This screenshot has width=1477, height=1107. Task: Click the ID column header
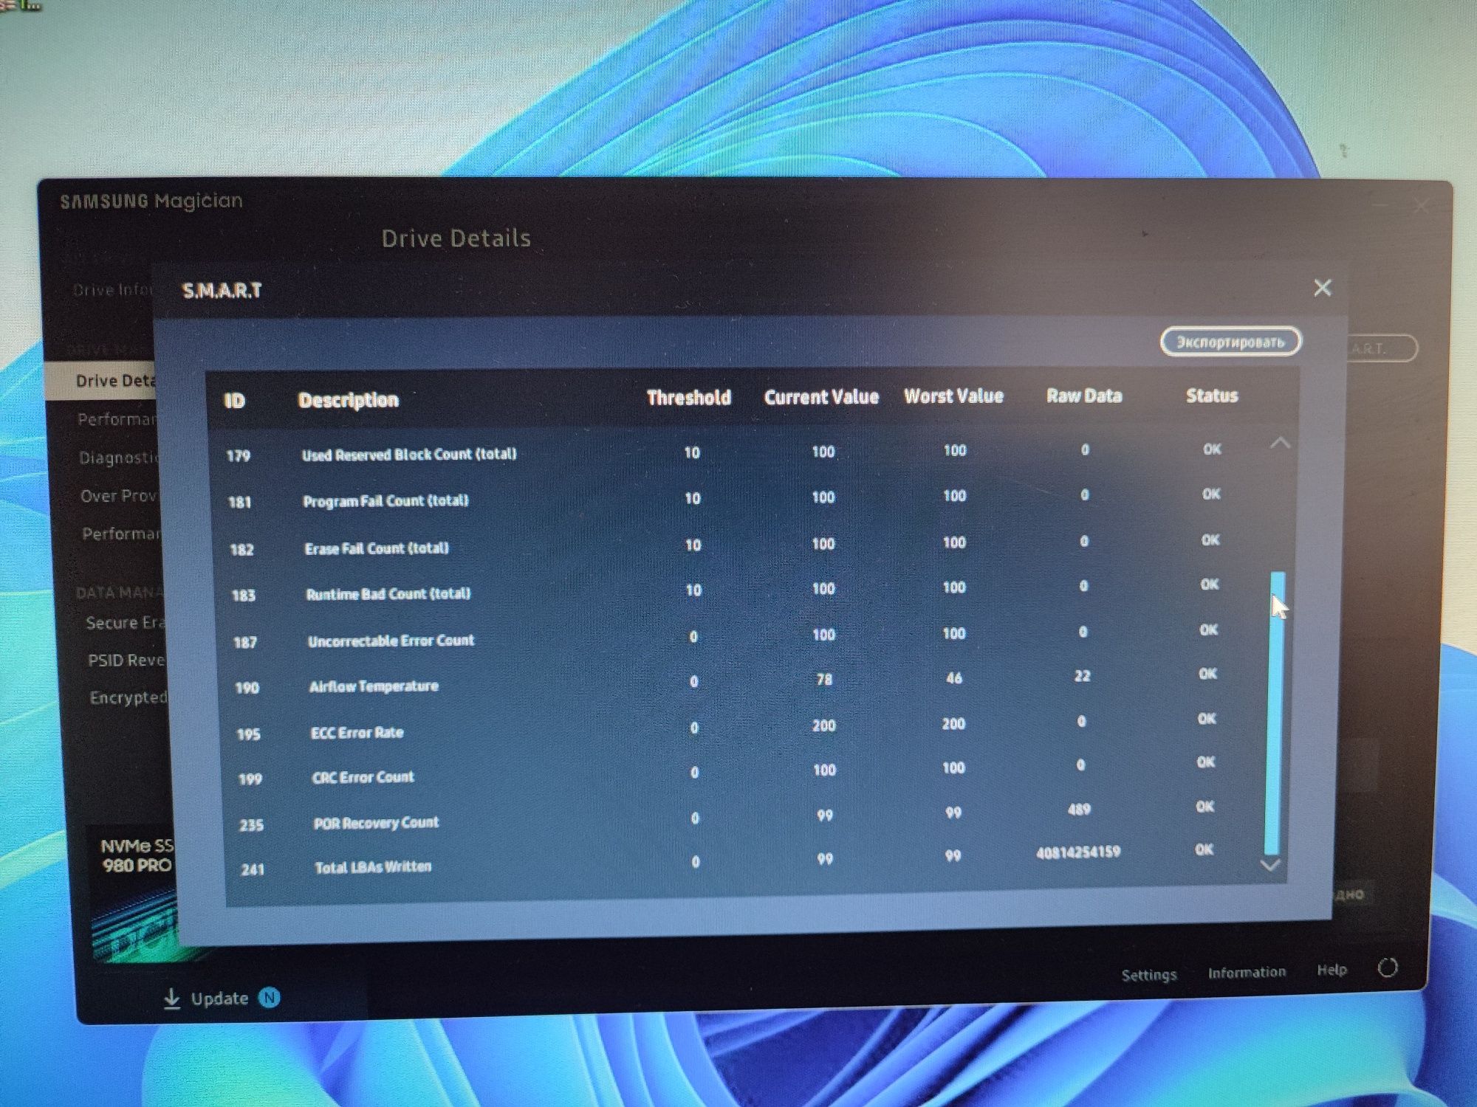coord(234,401)
